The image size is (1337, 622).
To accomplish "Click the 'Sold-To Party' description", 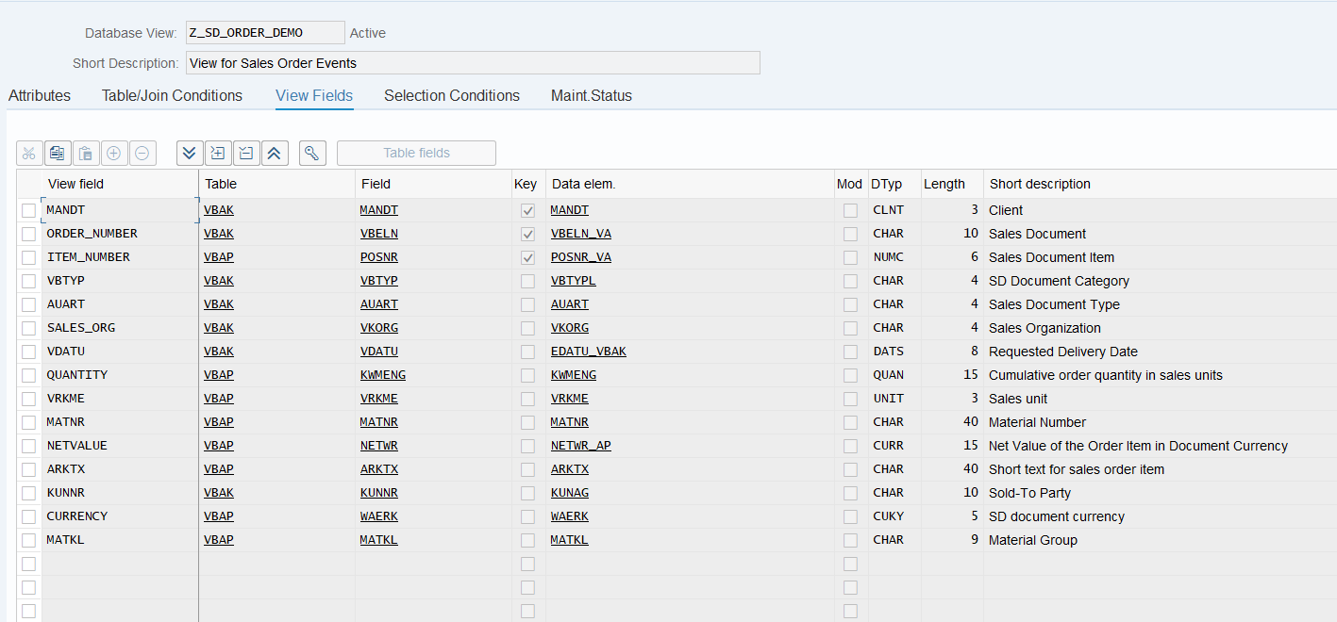I will (1029, 493).
